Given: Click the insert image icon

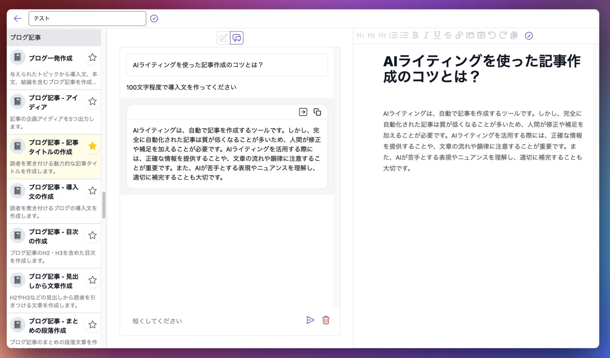Looking at the screenshot, I should [470, 35].
